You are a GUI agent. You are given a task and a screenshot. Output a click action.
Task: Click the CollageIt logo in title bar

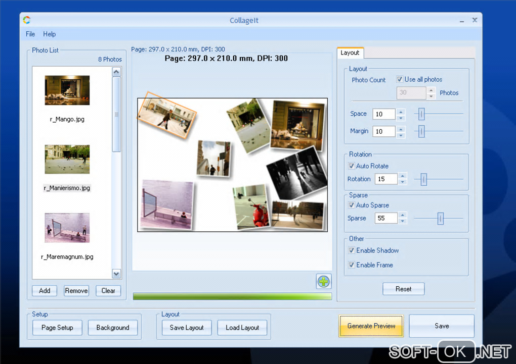[x=27, y=20]
